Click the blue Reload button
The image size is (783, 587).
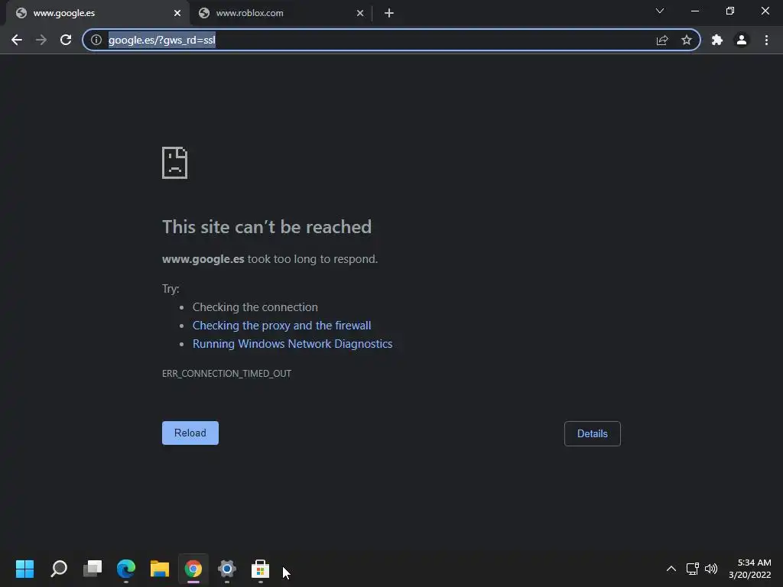point(190,433)
